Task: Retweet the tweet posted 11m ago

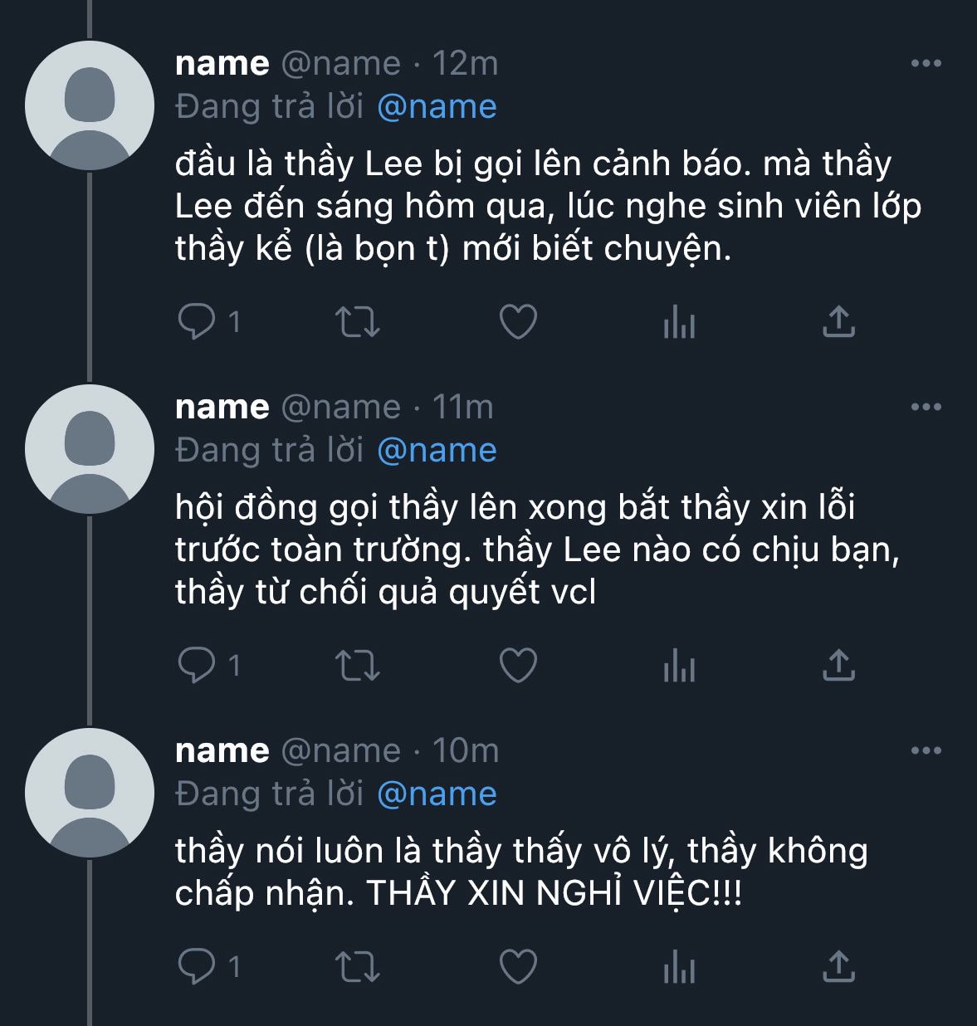Action: coord(357,666)
